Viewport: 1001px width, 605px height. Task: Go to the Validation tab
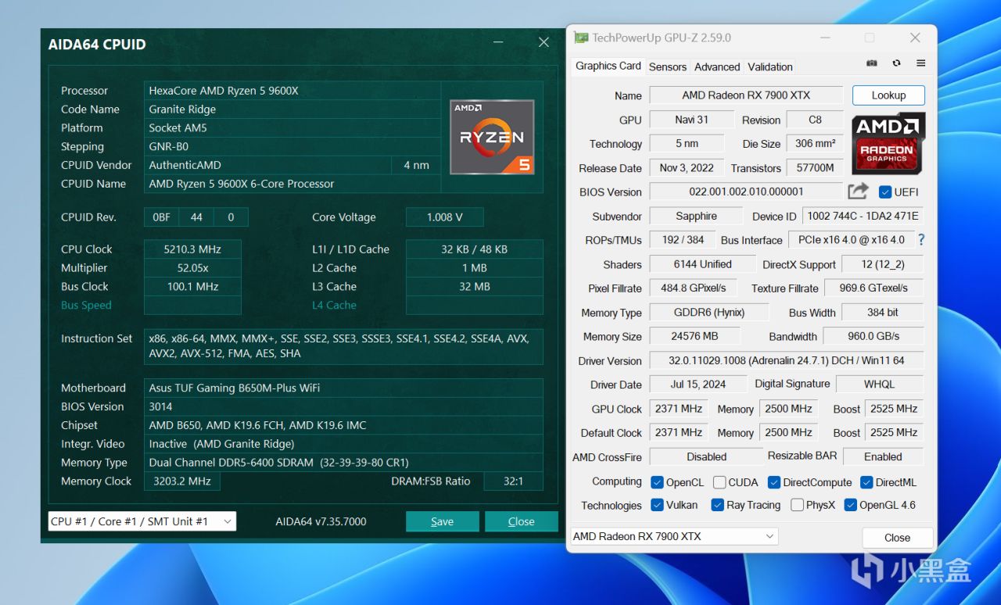click(x=770, y=66)
